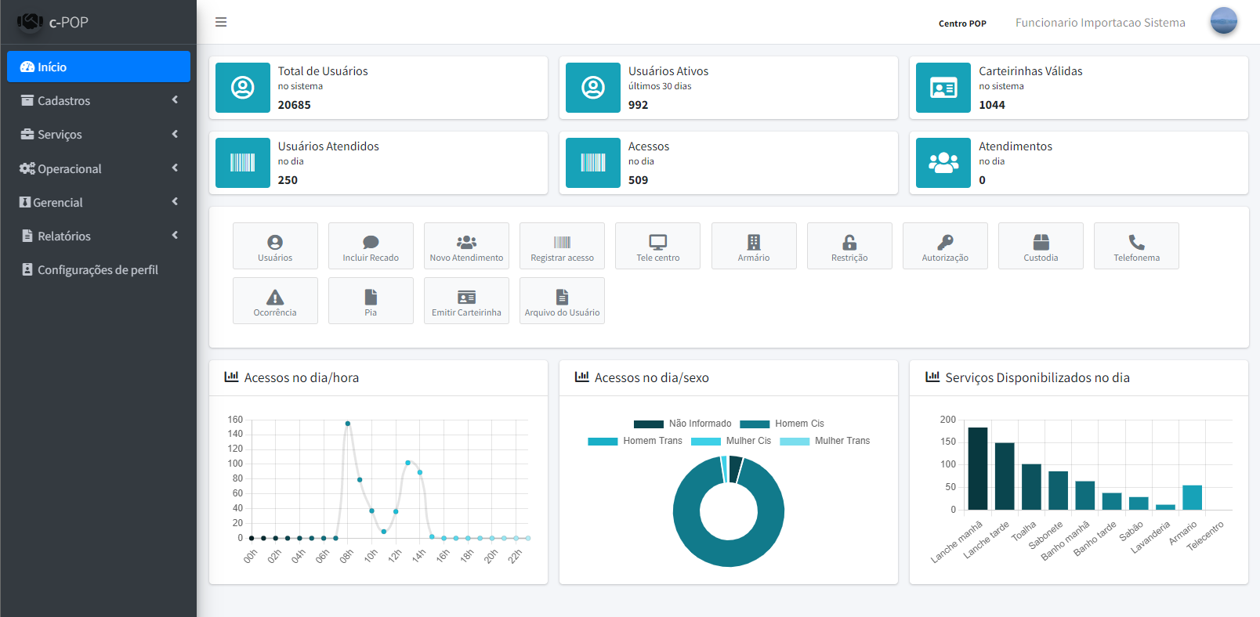Open the Restrição padlock shortcut

(849, 243)
